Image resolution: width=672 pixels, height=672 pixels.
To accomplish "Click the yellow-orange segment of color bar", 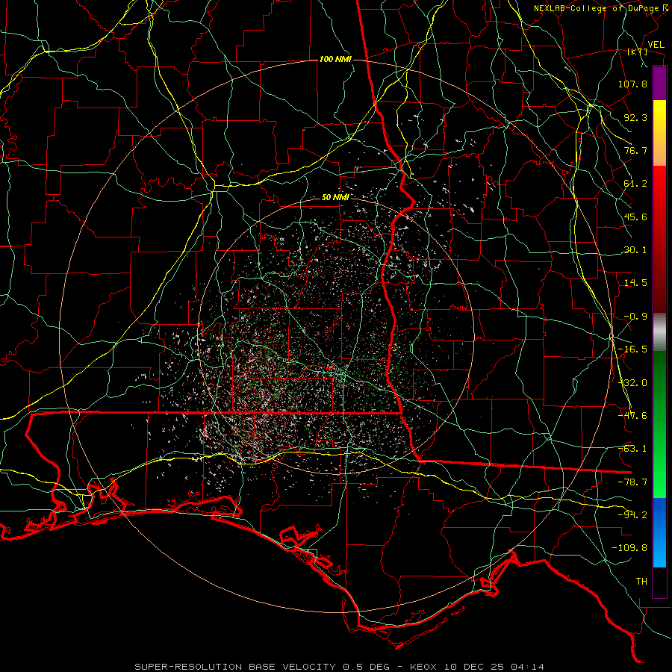I will pos(659,133).
